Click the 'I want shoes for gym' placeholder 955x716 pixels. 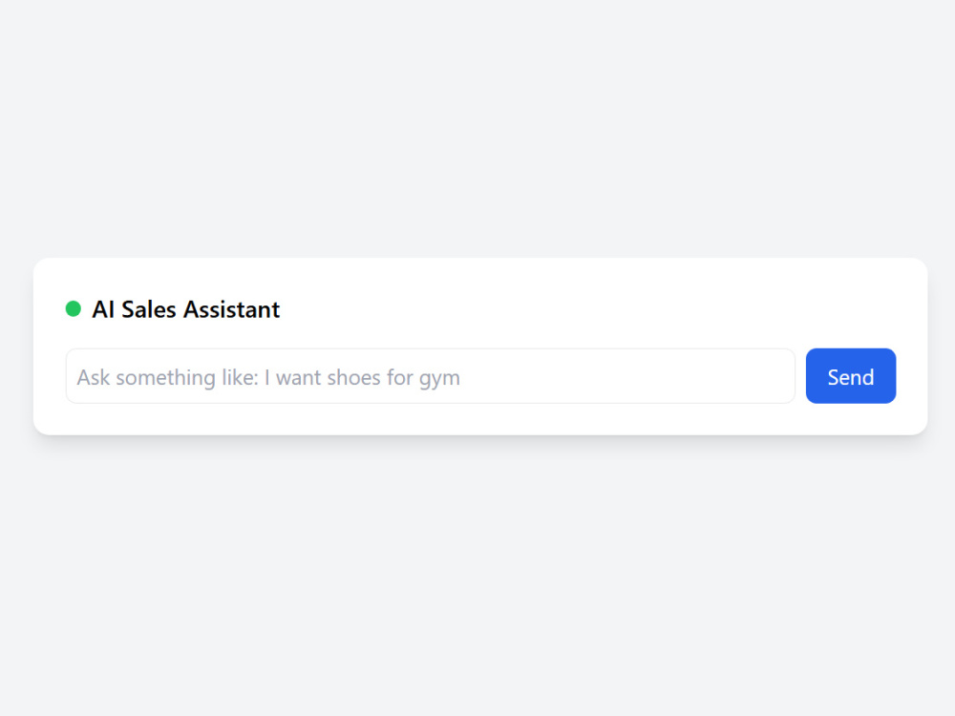click(362, 377)
